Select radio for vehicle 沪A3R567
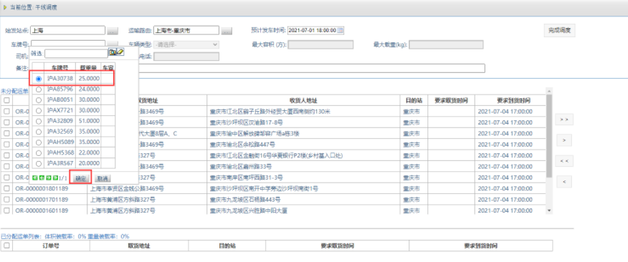Viewport: 628px width, 262px height. click(39, 163)
